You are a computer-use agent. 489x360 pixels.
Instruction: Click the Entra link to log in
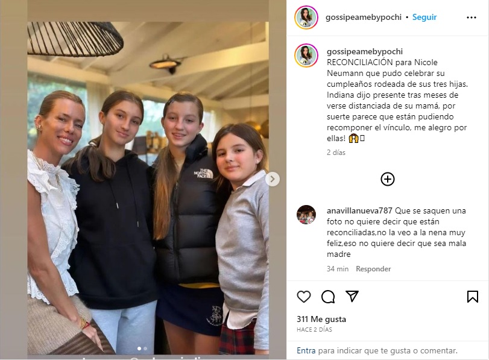pyautogui.click(x=306, y=350)
